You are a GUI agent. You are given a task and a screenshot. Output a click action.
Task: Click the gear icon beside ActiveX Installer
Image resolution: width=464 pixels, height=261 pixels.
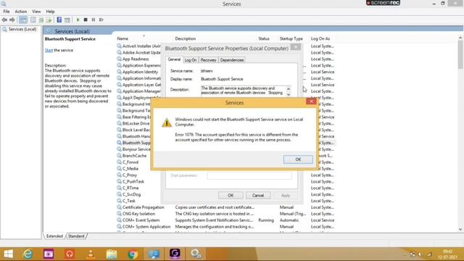119,46
